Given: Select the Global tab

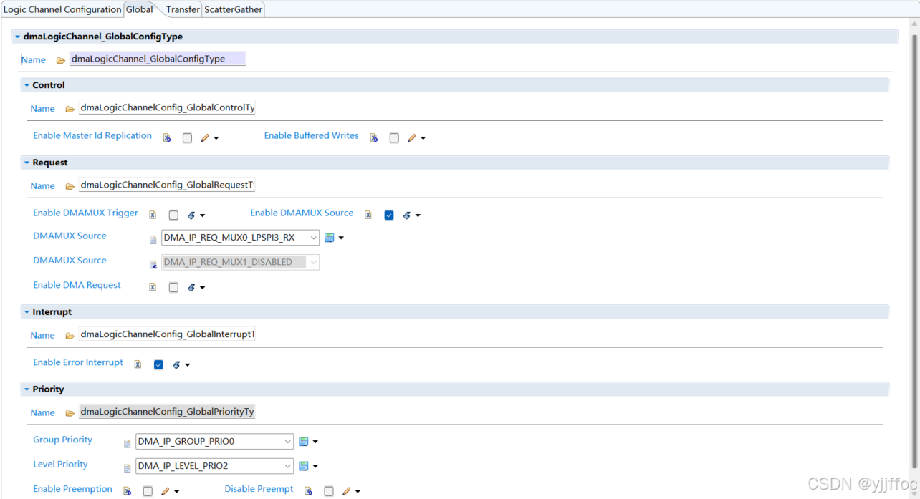Looking at the screenshot, I should (140, 9).
